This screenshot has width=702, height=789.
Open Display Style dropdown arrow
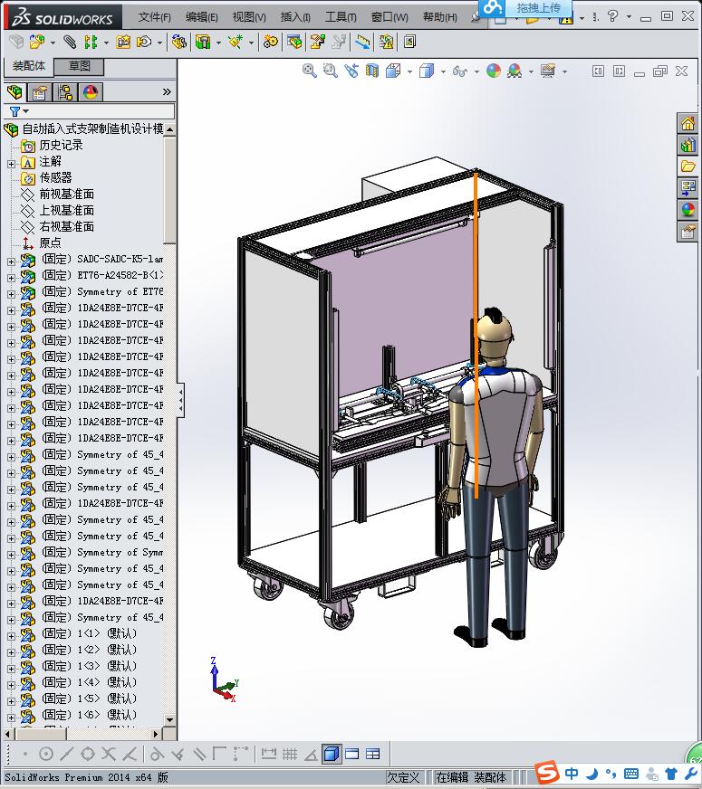click(443, 71)
